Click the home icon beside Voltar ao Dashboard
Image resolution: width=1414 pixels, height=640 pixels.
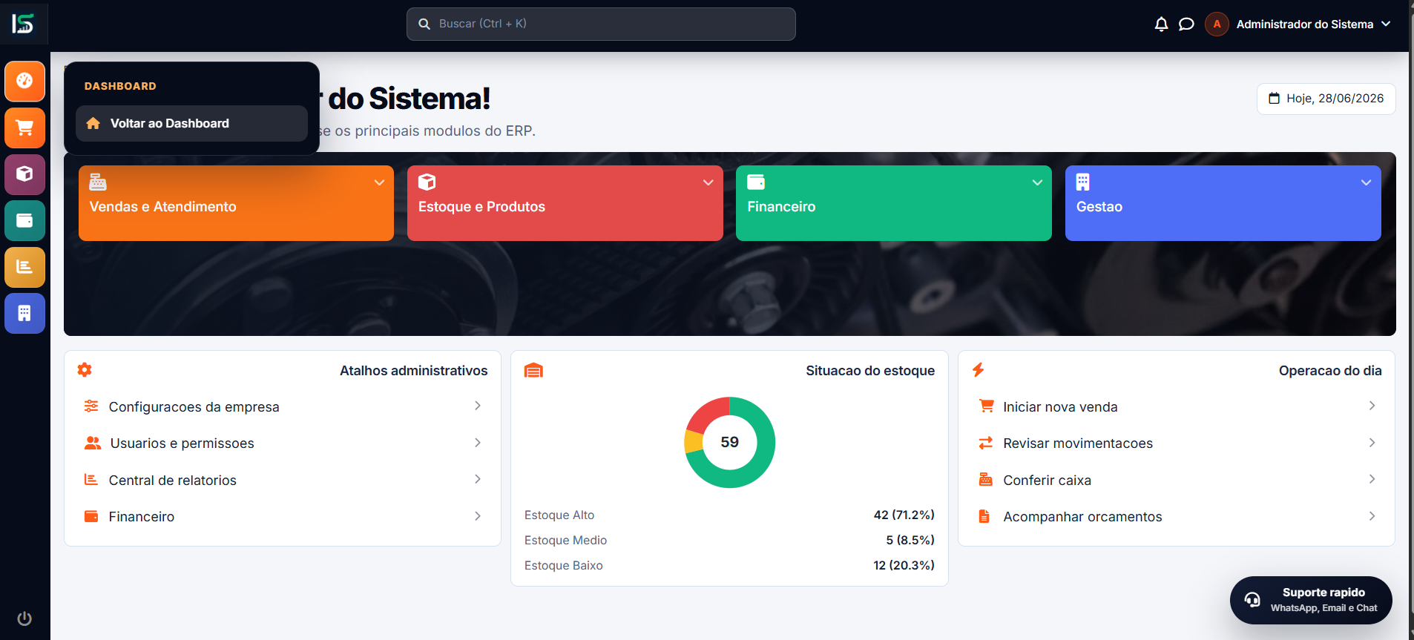point(93,123)
